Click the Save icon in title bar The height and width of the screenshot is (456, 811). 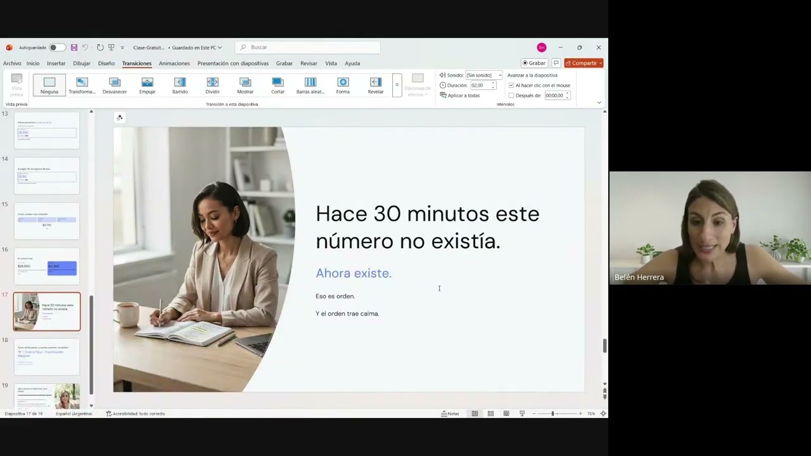tap(74, 47)
